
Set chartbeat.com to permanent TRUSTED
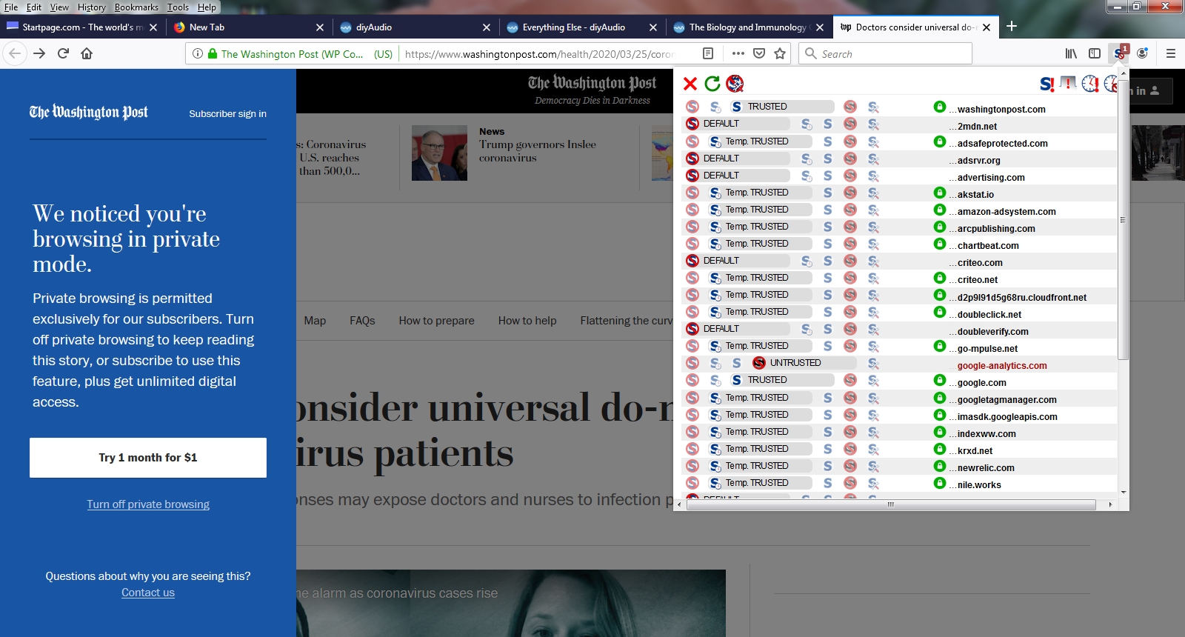click(828, 244)
